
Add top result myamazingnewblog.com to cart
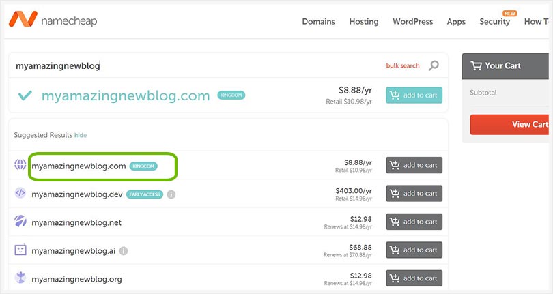[414, 95]
